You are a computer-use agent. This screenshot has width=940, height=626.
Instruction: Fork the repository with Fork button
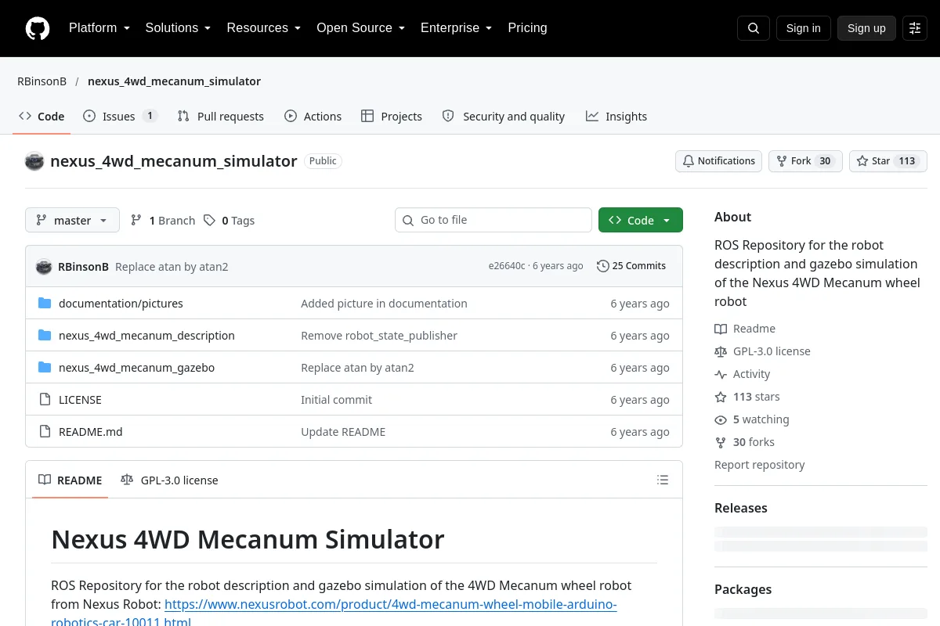(805, 161)
